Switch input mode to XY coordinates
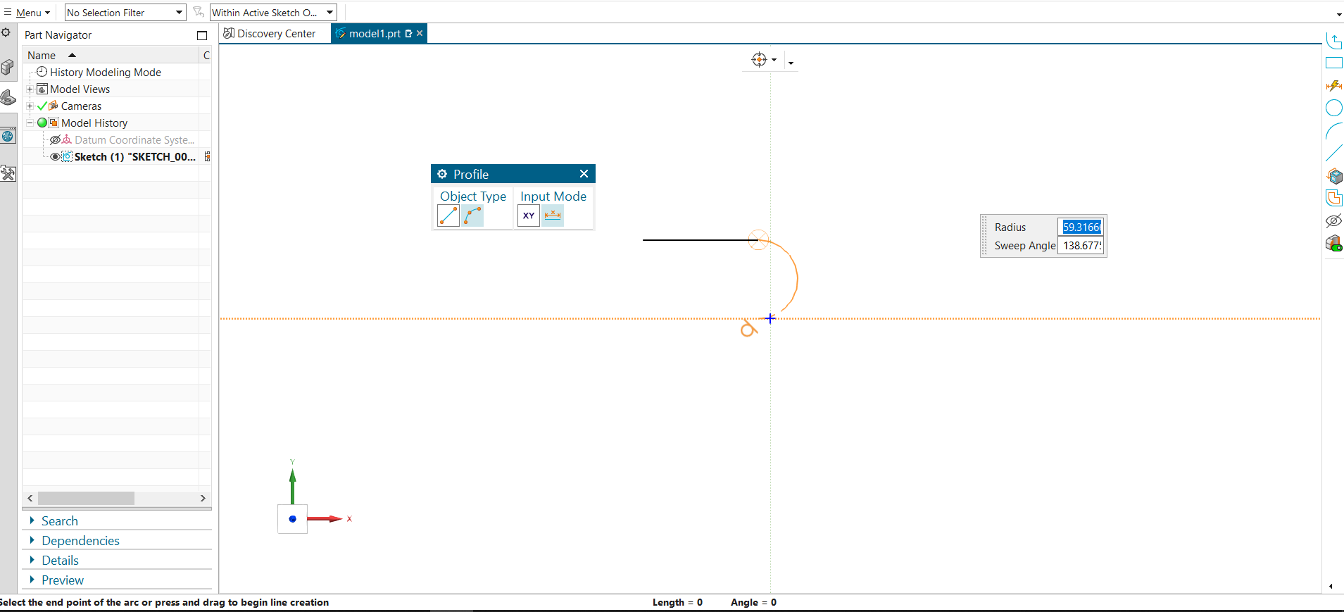 coord(529,216)
